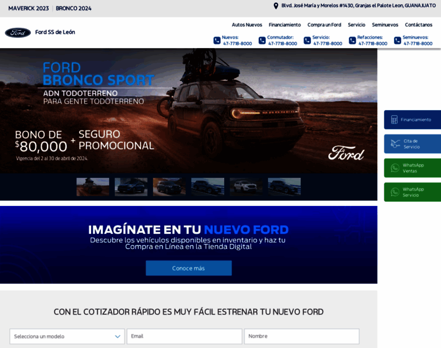Click the WhatsApp icon on WhatsApp Servicio button
The image size is (441, 348).
pos(395,192)
